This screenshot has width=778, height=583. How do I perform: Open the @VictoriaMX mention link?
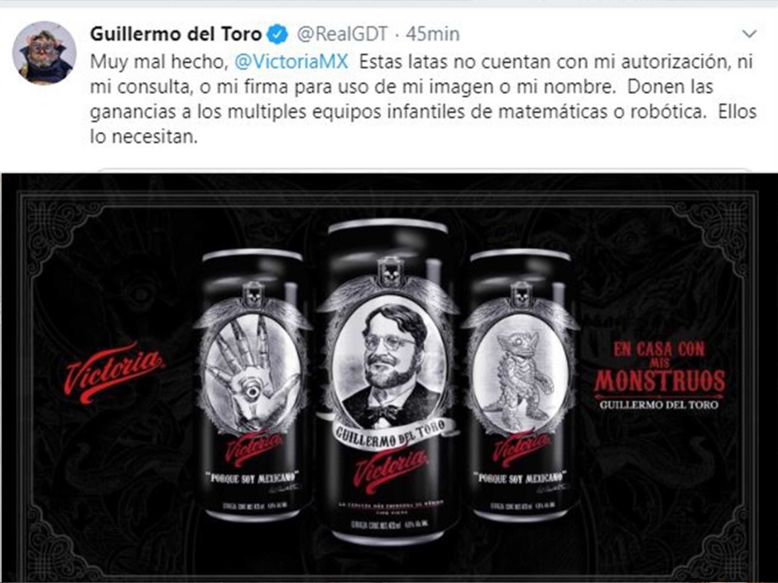click(x=291, y=62)
